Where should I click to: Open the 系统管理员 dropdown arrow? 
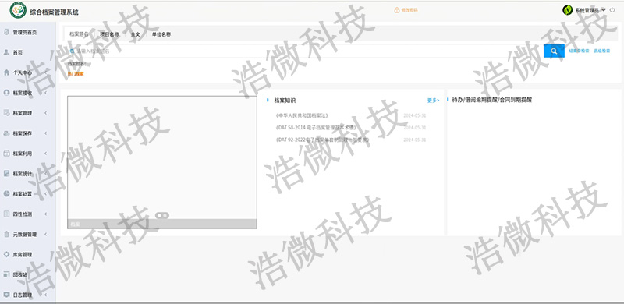click(603, 9)
